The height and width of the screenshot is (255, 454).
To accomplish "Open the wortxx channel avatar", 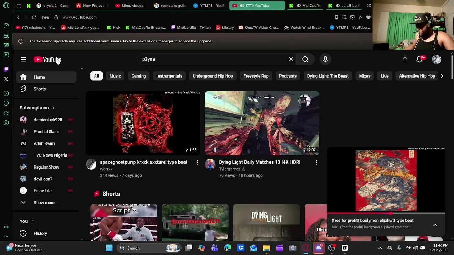I will point(91,164).
